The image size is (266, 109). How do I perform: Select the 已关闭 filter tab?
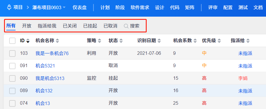(x=70, y=26)
